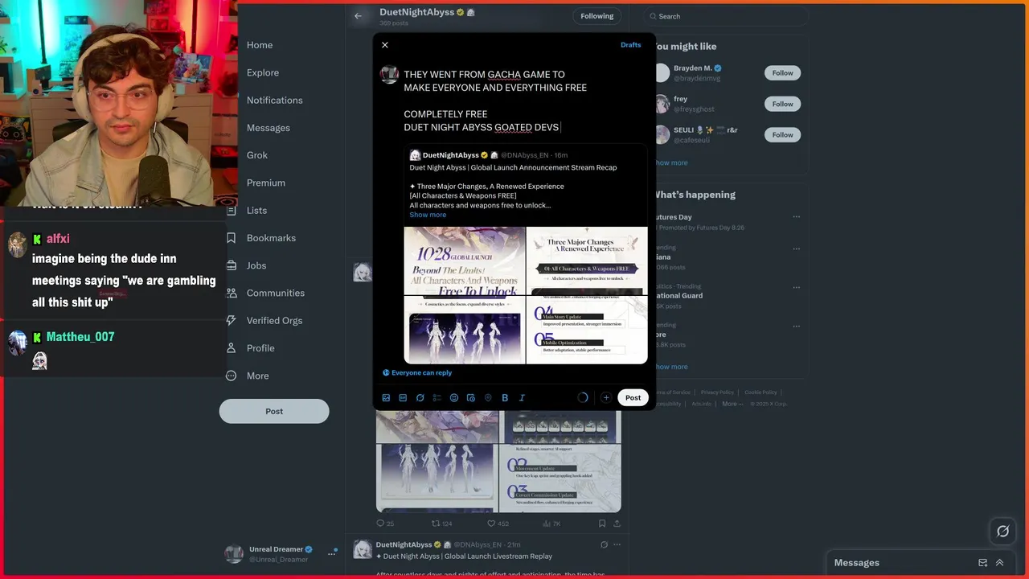Open the emoji picker in composer
Screen dimensions: 1029x579
[454, 398]
